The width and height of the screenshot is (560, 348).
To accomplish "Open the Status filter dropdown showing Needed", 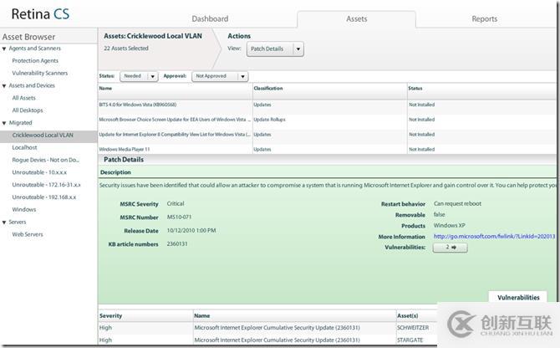I will (139, 76).
